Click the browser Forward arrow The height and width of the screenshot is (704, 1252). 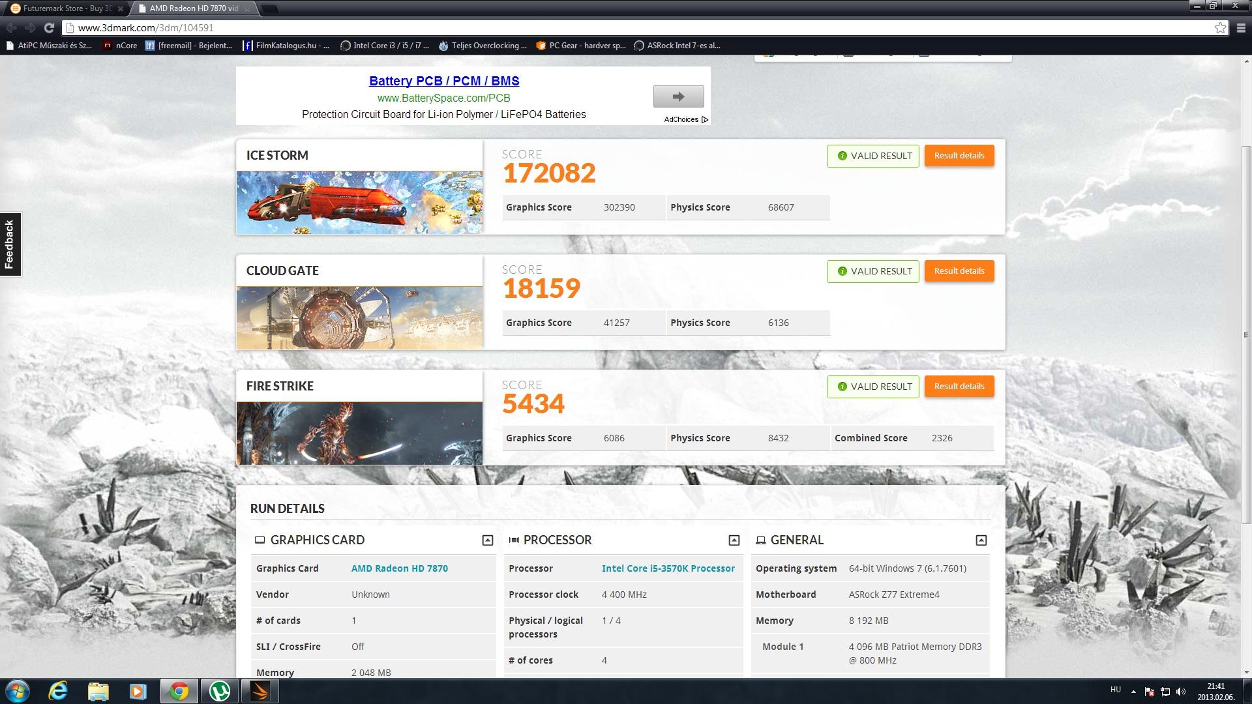30,27
